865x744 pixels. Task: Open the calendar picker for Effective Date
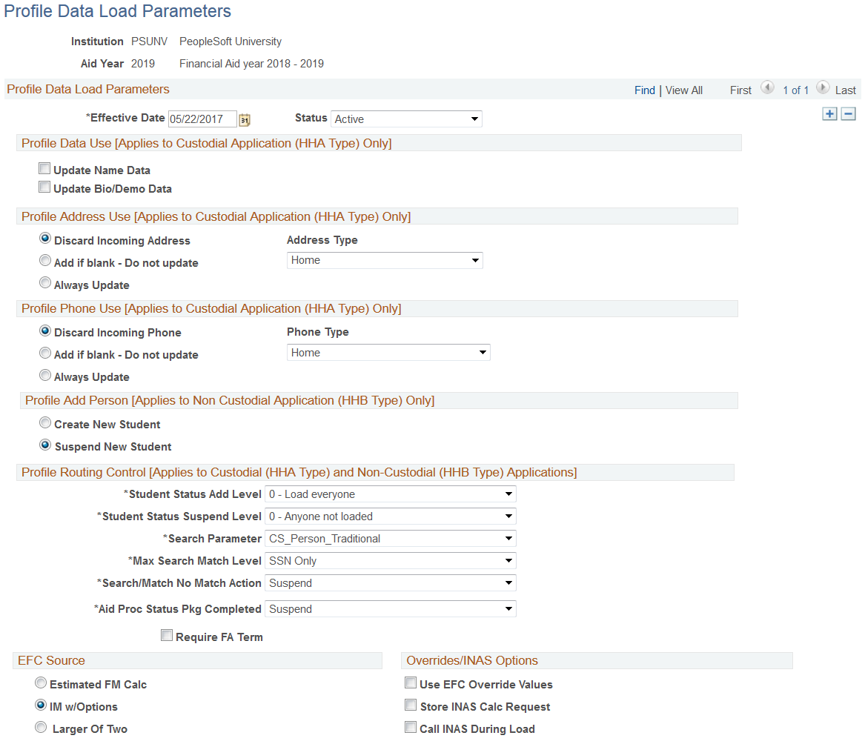tap(245, 119)
